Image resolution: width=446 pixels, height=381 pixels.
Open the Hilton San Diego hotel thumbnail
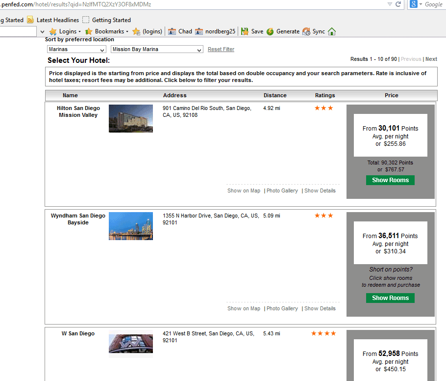coord(131,118)
